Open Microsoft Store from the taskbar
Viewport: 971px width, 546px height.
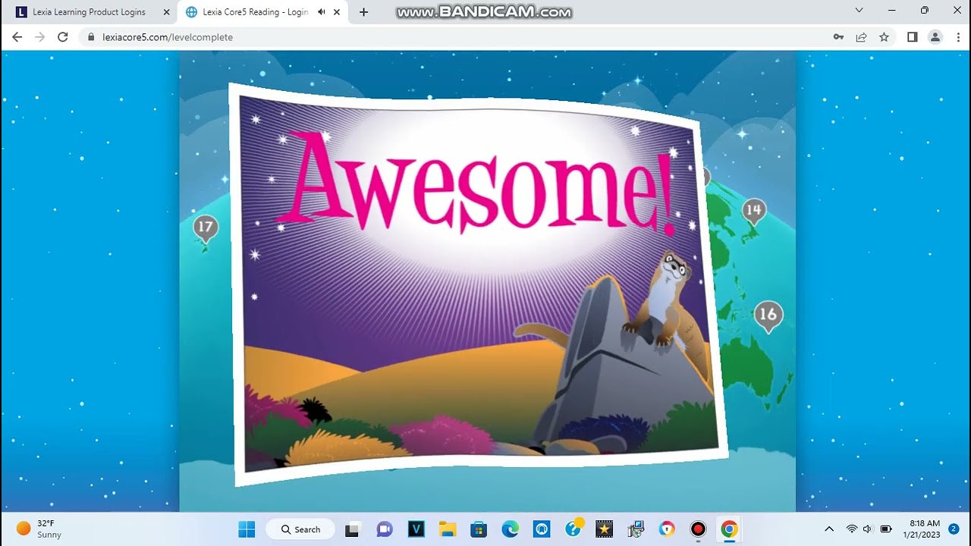coord(479,529)
